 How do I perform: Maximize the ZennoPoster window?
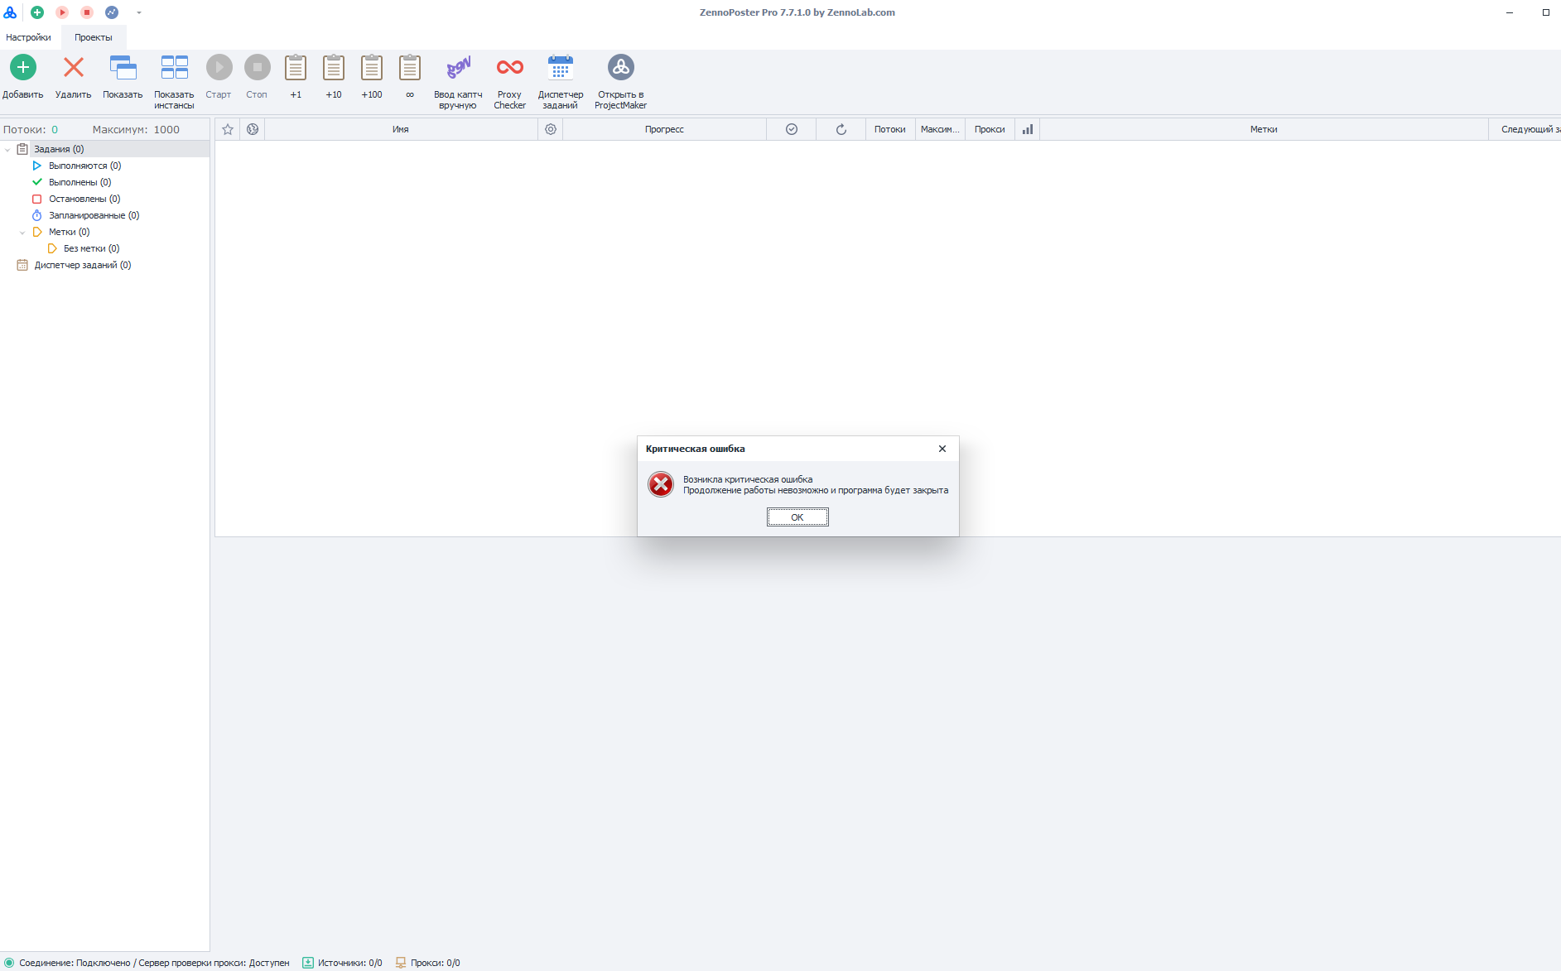[x=1545, y=12]
